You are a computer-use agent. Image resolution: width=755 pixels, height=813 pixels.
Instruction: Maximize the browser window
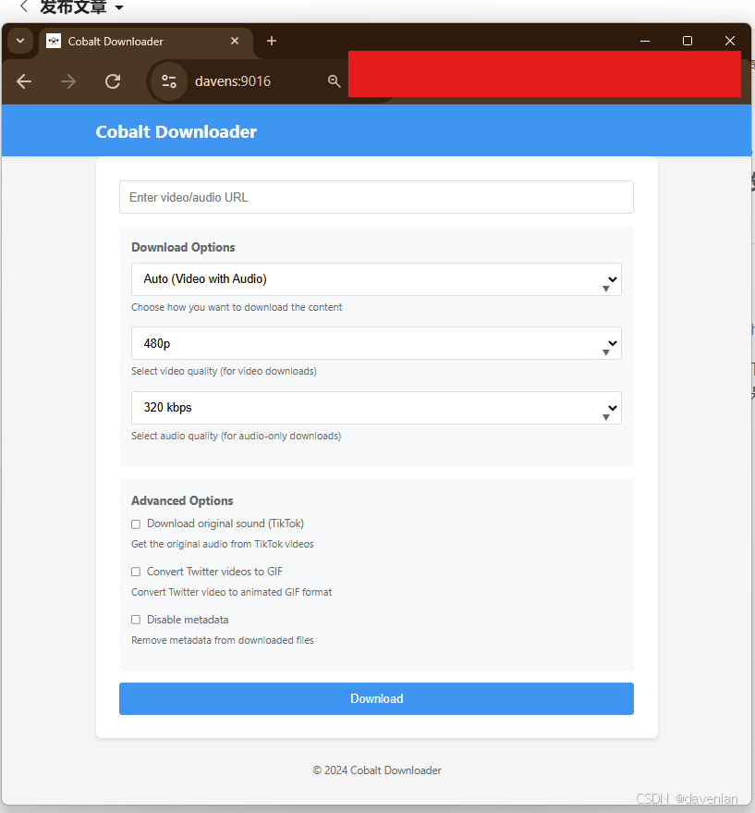pyautogui.click(x=688, y=41)
